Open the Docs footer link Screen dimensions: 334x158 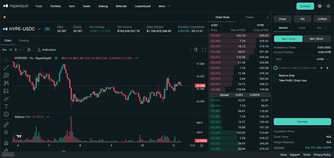(x=283, y=155)
